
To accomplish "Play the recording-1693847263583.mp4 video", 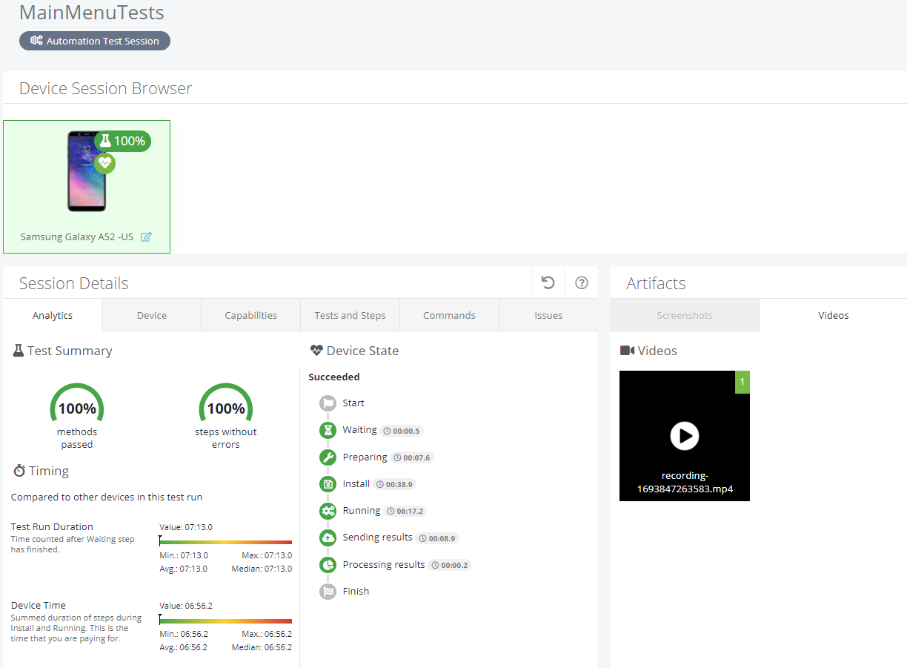I will point(684,436).
